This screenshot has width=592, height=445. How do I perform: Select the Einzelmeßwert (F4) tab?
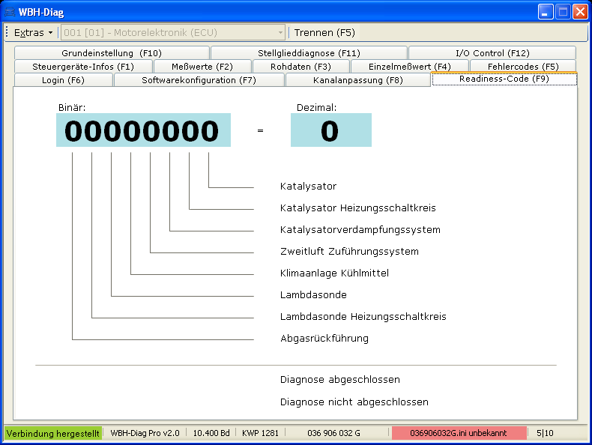point(409,67)
